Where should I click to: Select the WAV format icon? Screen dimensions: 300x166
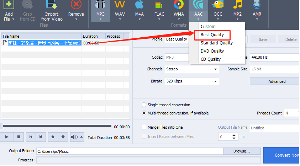(x=120, y=5)
